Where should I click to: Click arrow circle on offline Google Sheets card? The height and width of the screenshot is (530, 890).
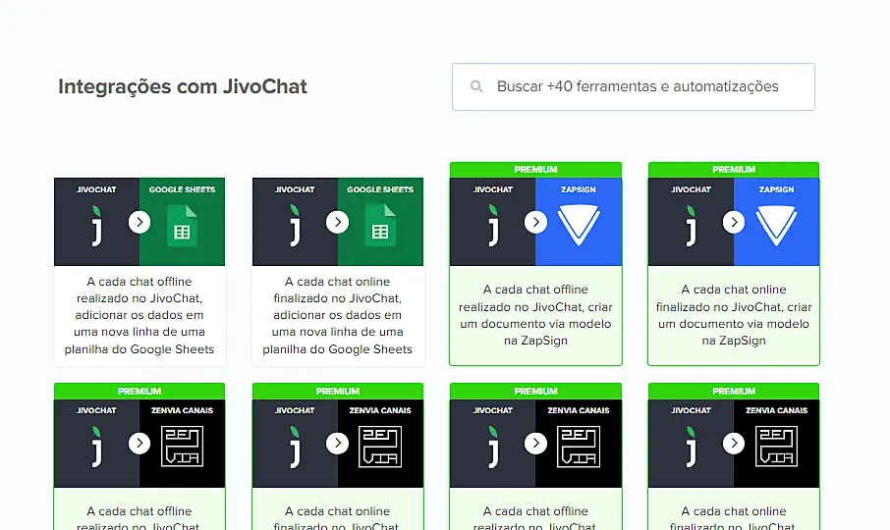[x=139, y=222]
